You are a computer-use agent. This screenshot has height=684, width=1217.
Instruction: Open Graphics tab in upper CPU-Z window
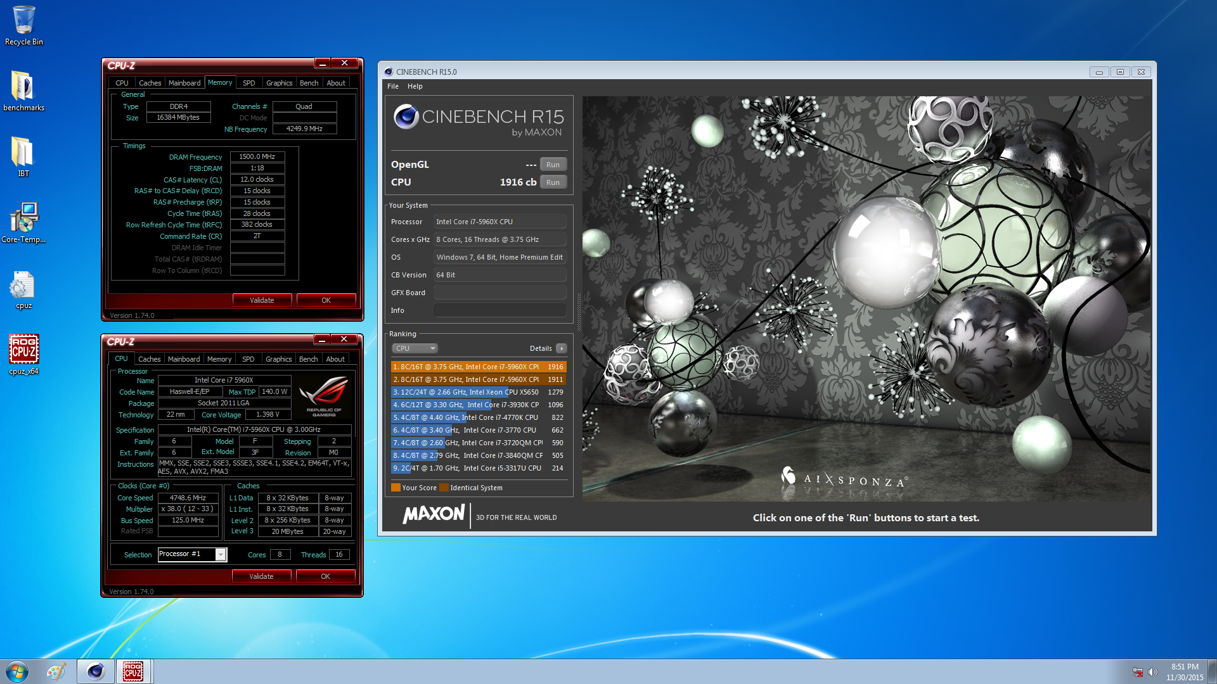[x=280, y=83]
